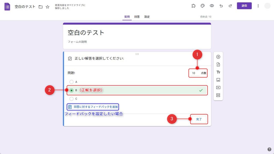The width and height of the screenshot is (274, 154).
Task: Add an image from the sidebar
Action: pyautogui.click(x=218, y=80)
